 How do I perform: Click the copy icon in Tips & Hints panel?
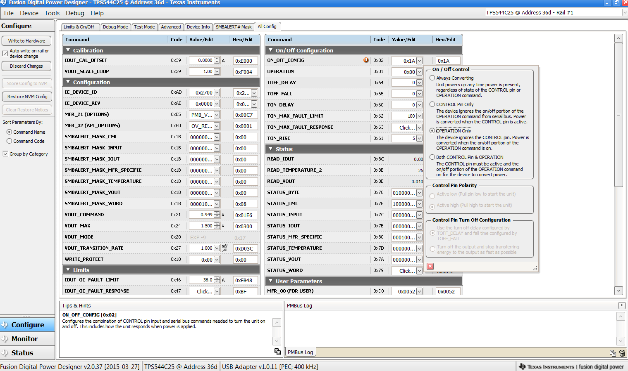(277, 352)
